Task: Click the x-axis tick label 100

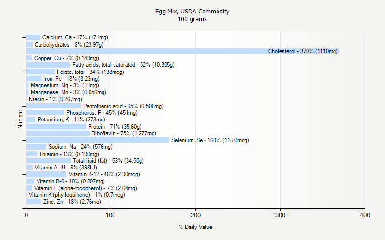Action: (x=111, y=215)
